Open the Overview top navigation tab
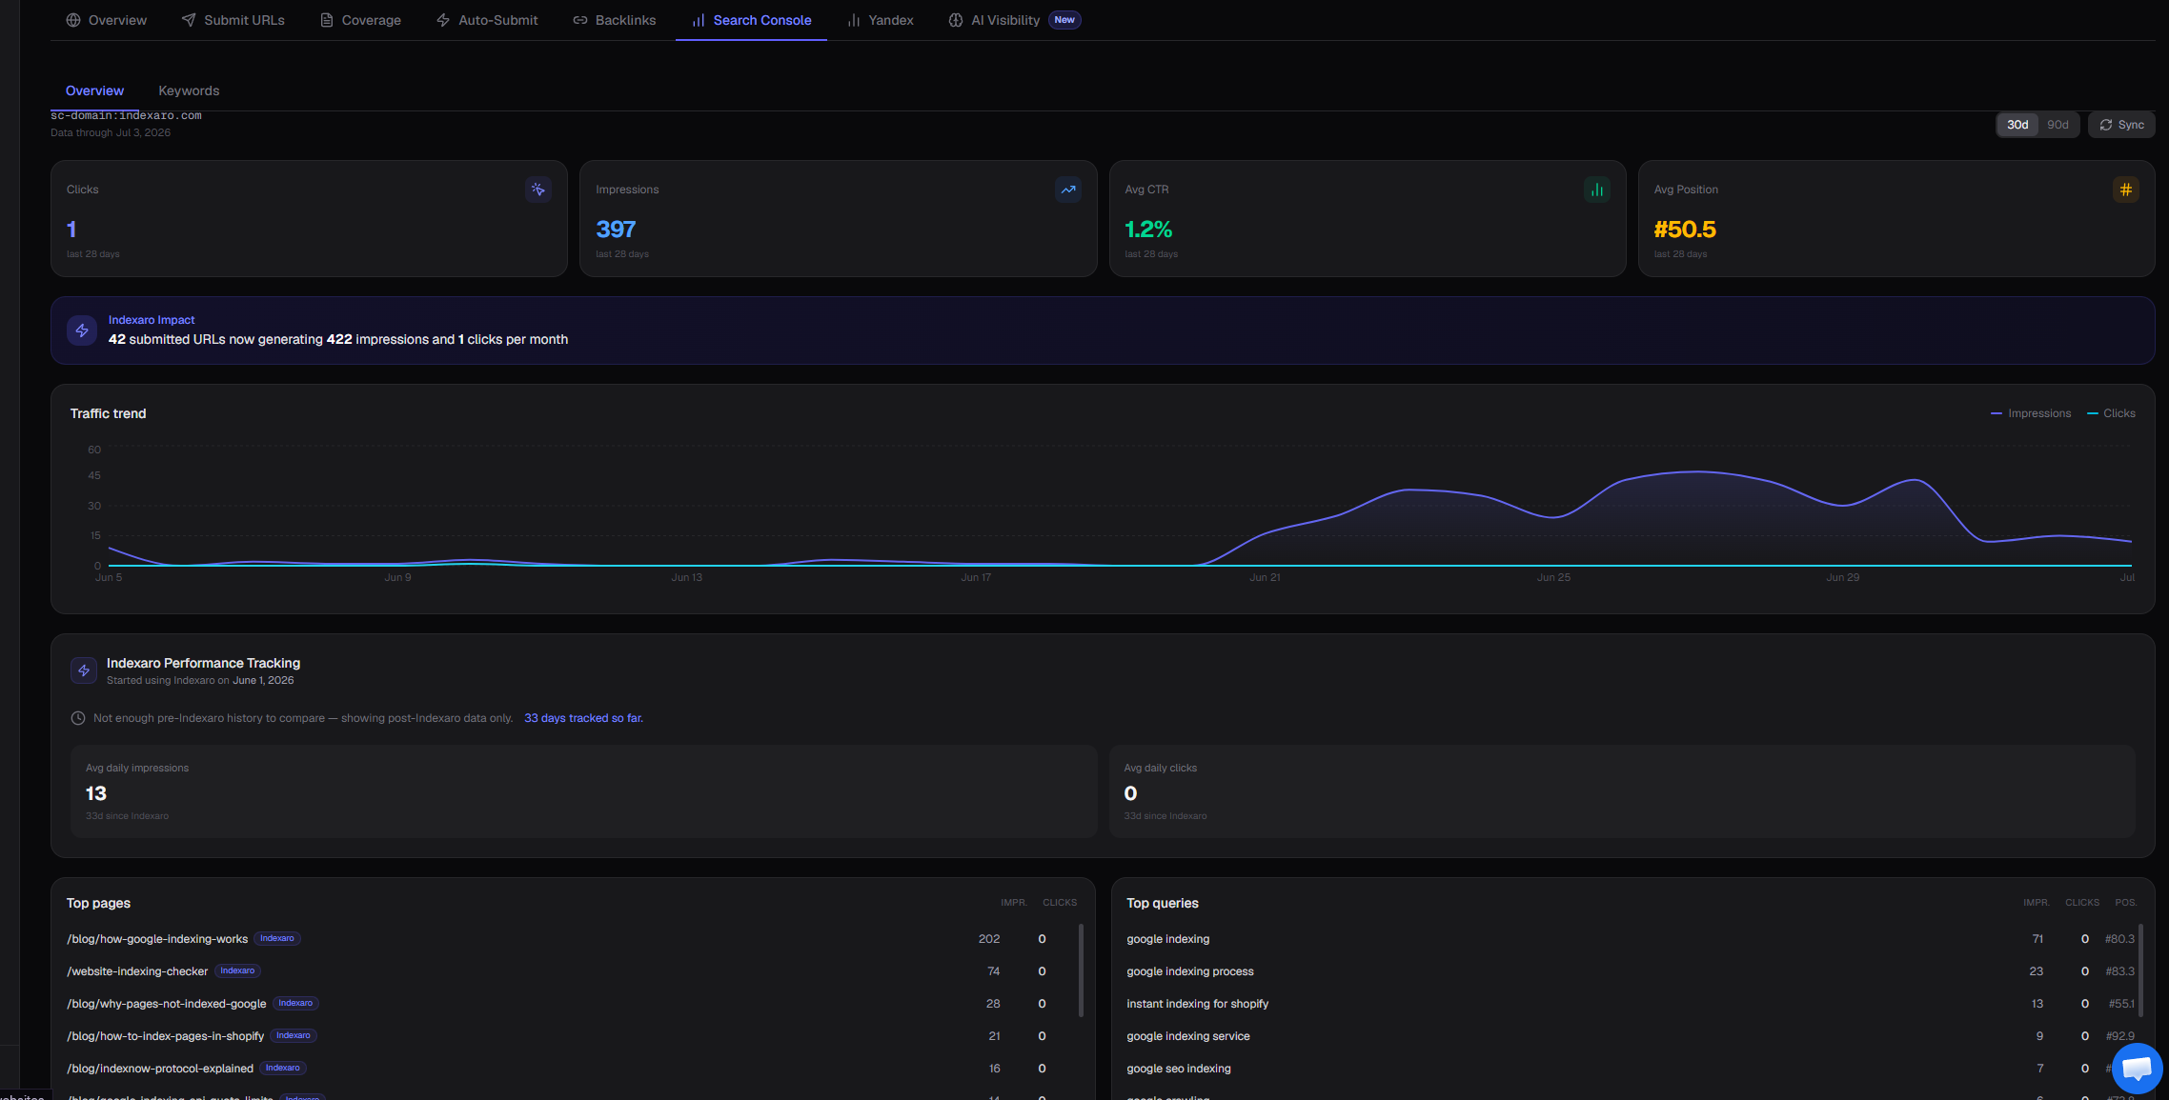Image resolution: width=2169 pixels, height=1100 pixels. [x=106, y=20]
